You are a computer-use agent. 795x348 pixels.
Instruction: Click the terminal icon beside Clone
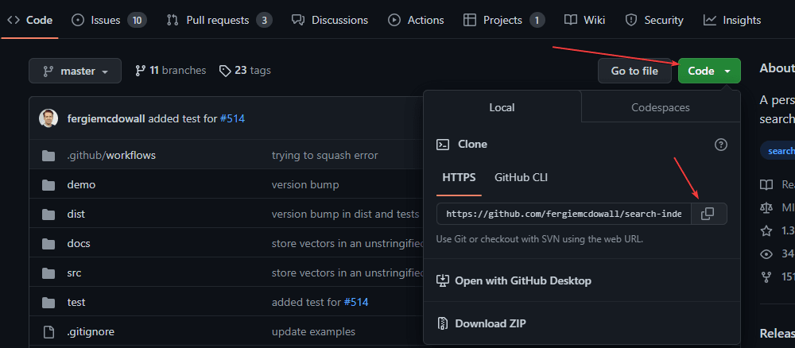(443, 145)
